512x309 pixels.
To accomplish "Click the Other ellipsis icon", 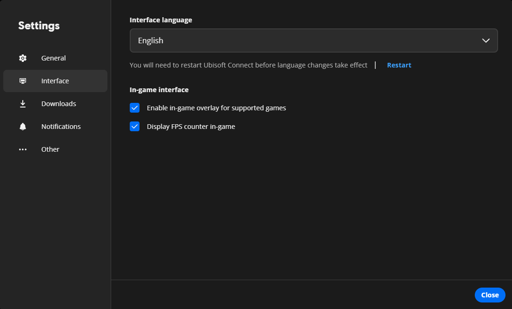I will pos(22,149).
